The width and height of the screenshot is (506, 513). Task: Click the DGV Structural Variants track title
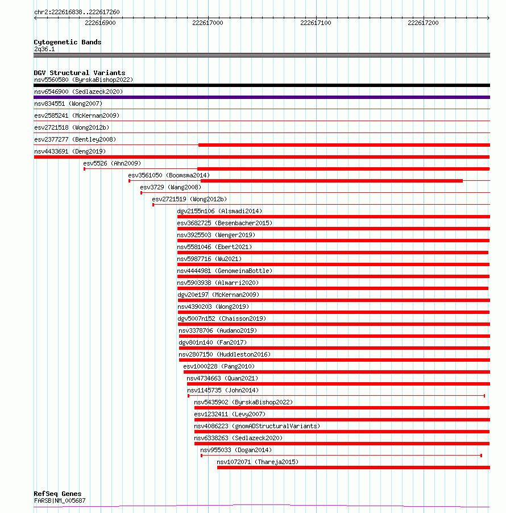pyautogui.click(x=80, y=73)
